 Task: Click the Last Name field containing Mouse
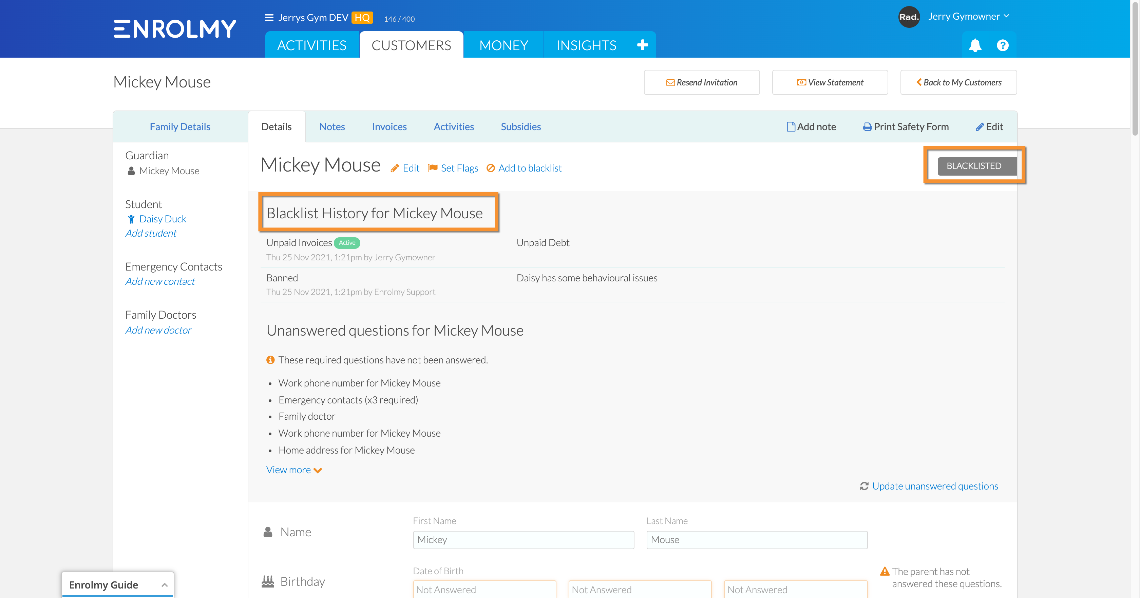pyautogui.click(x=757, y=540)
